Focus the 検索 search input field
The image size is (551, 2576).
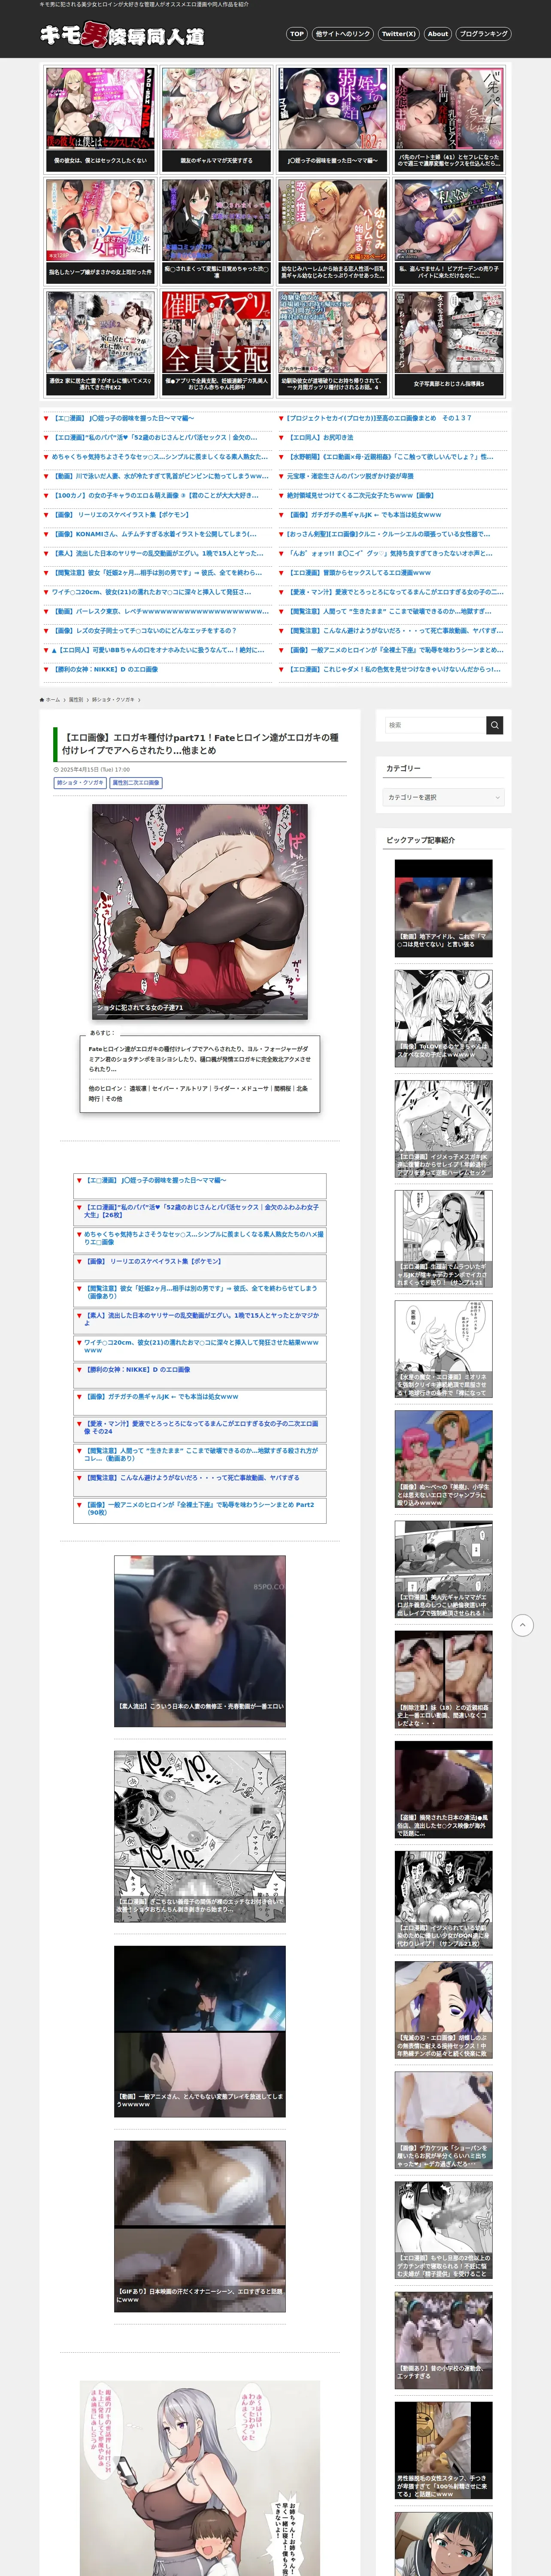(436, 725)
